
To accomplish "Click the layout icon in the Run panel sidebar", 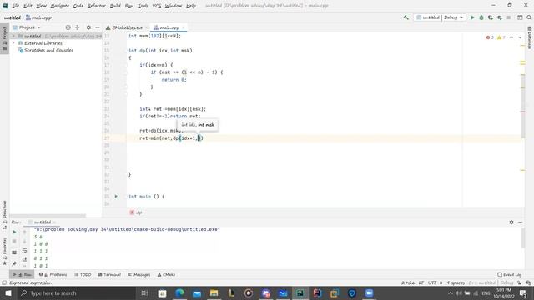I will (x=14, y=252).
